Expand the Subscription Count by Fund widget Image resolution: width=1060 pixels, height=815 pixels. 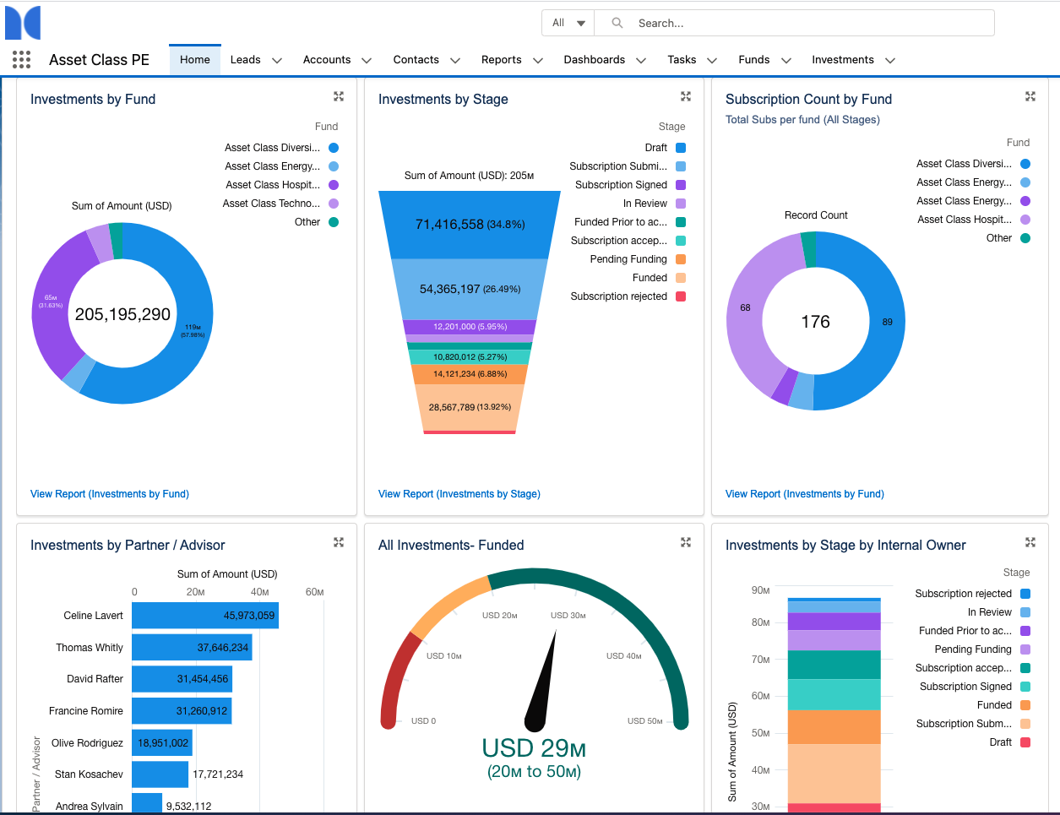pos(1030,96)
